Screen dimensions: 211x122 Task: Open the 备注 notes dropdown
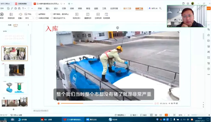[134, 115]
